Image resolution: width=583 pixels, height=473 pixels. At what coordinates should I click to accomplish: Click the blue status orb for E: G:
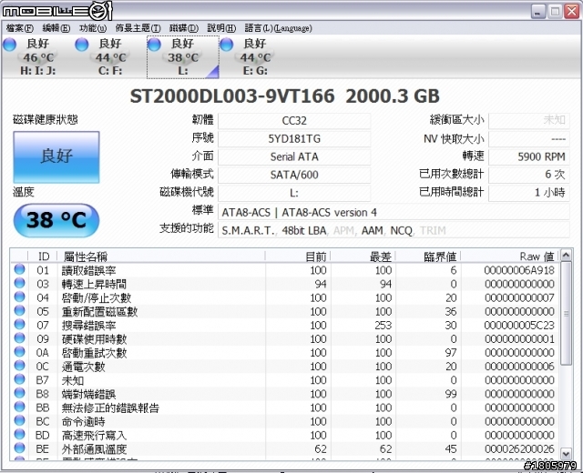(227, 45)
